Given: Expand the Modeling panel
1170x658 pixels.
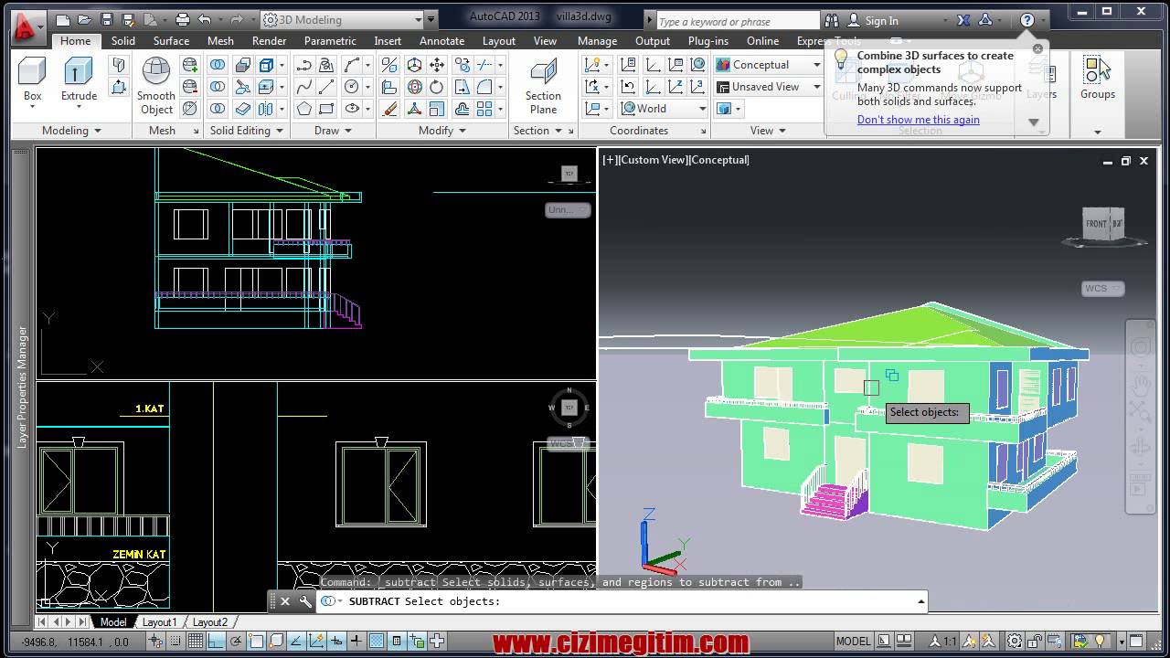Looking at the screenshot, I should (70, 131).
